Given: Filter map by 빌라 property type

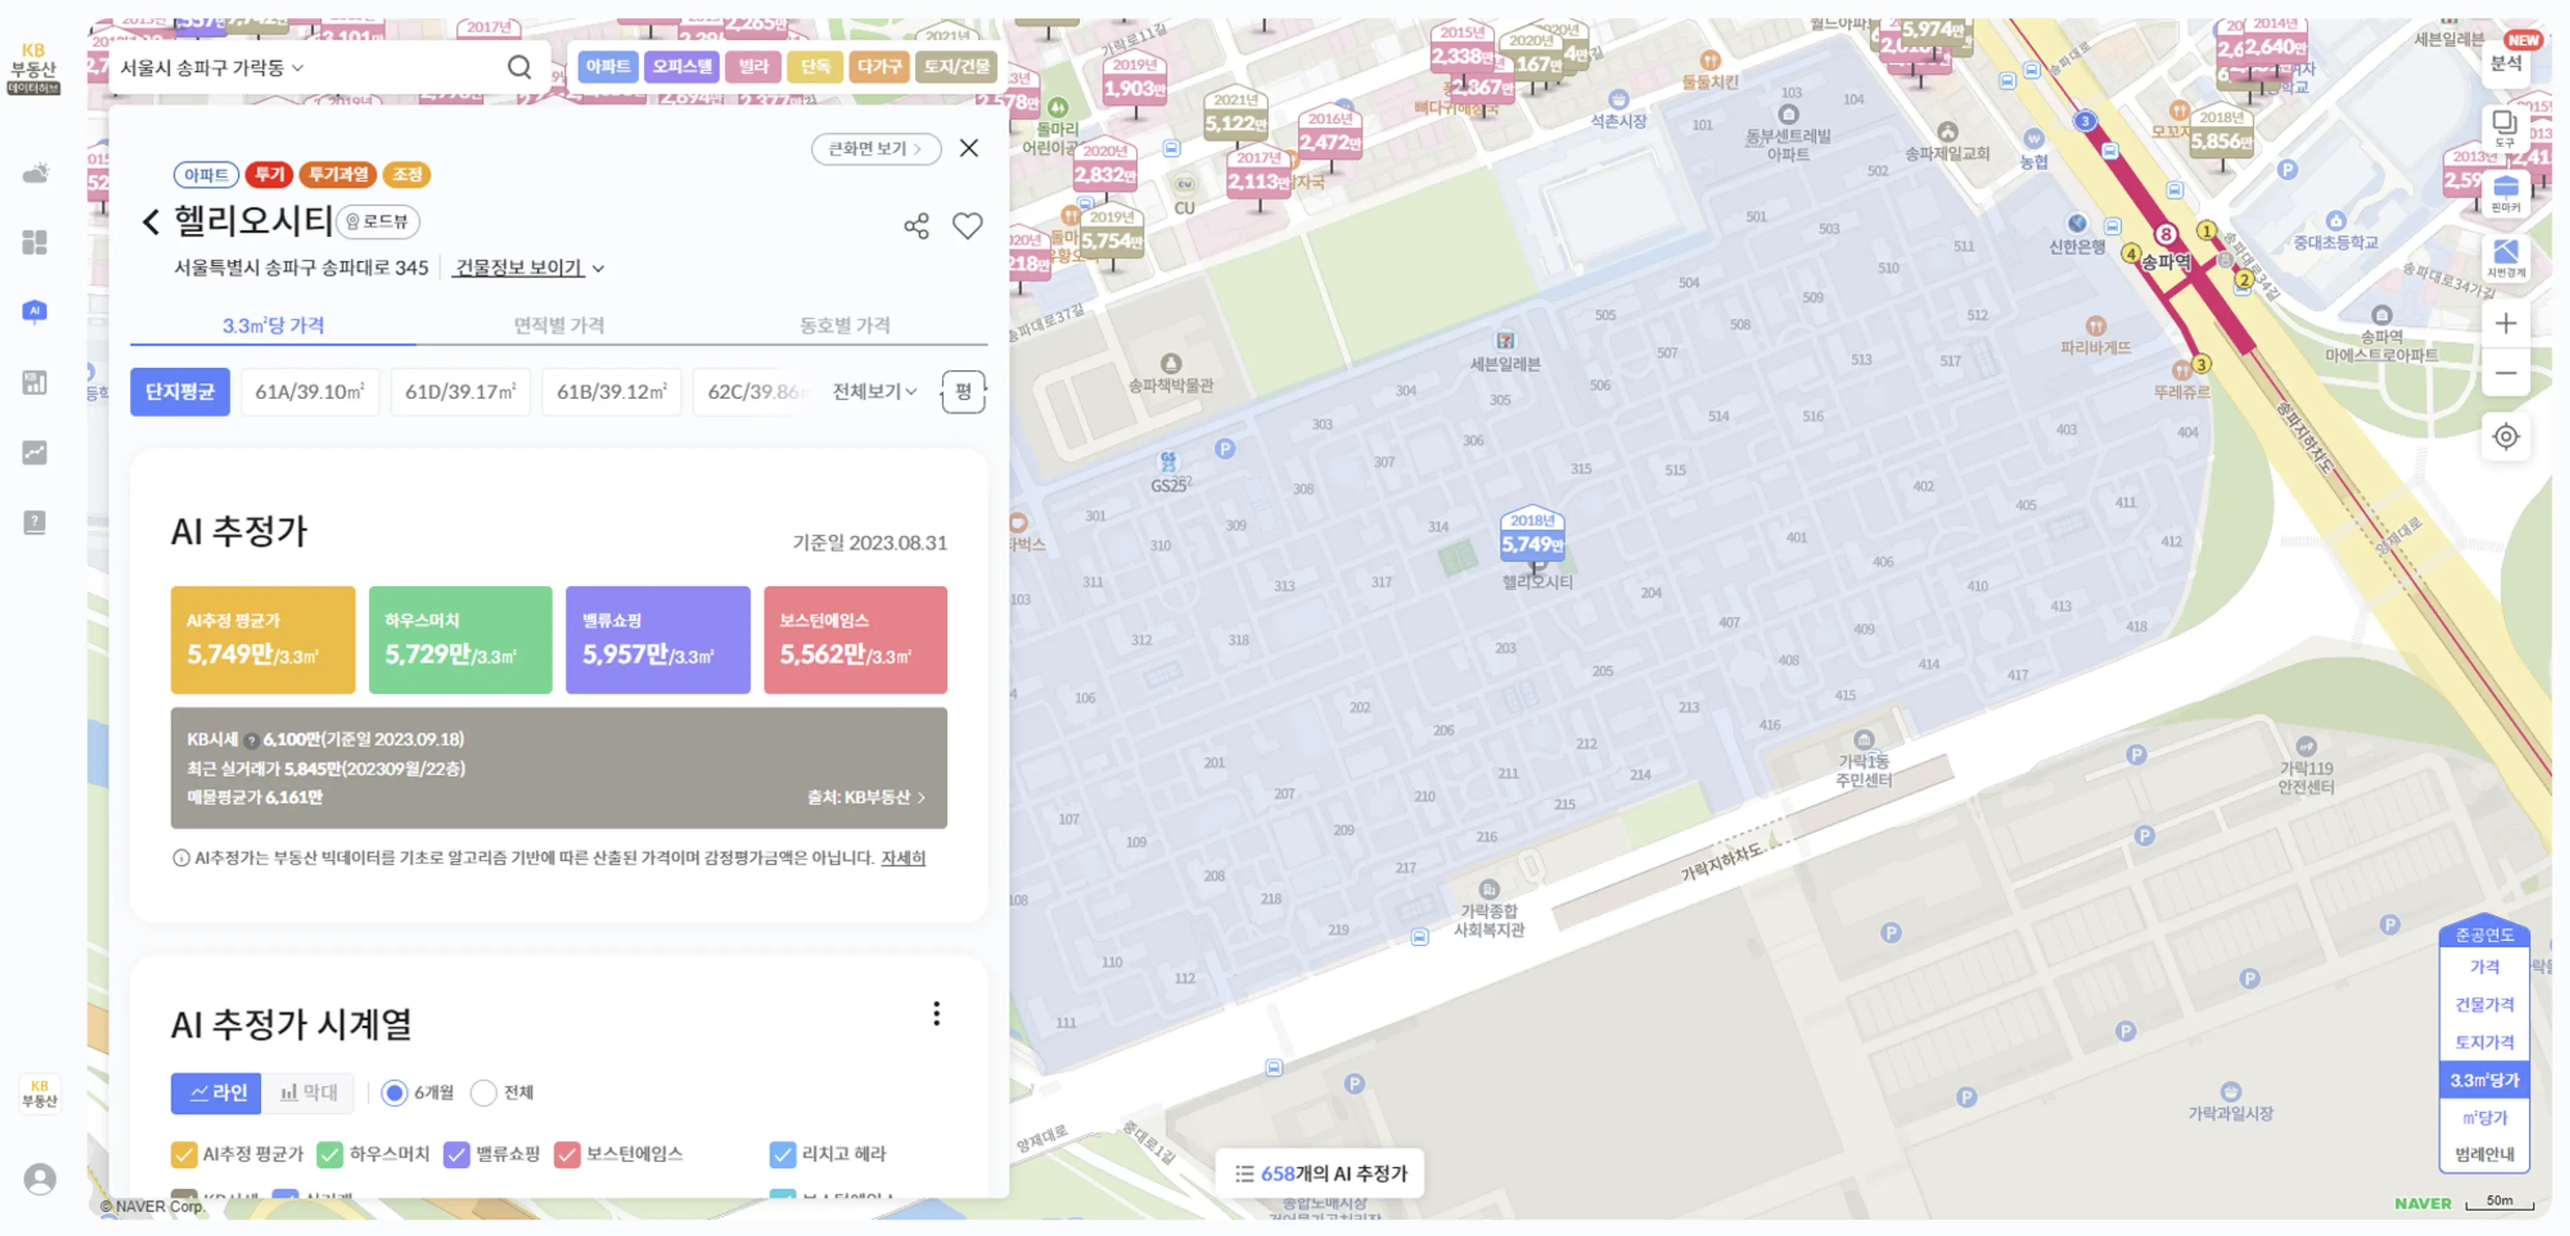Looking at the screenshot, I should pos(753,67).
